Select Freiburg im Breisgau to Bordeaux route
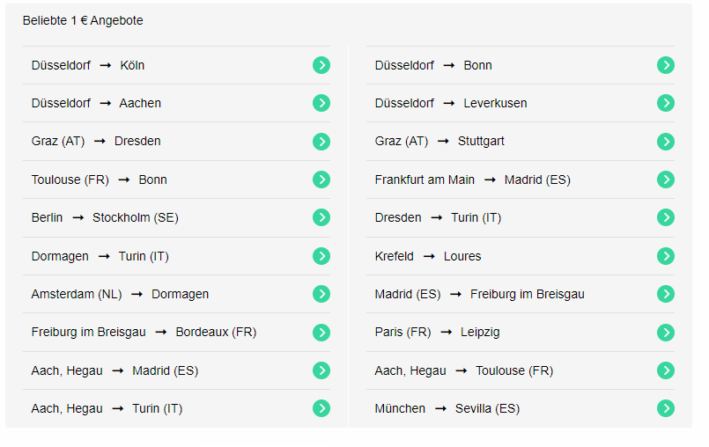The image size is (709, 447). 176,333
